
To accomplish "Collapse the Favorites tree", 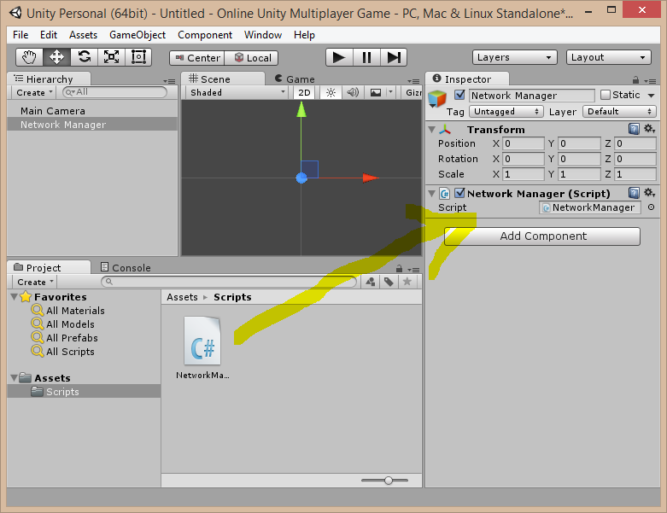I will (14, 297).
